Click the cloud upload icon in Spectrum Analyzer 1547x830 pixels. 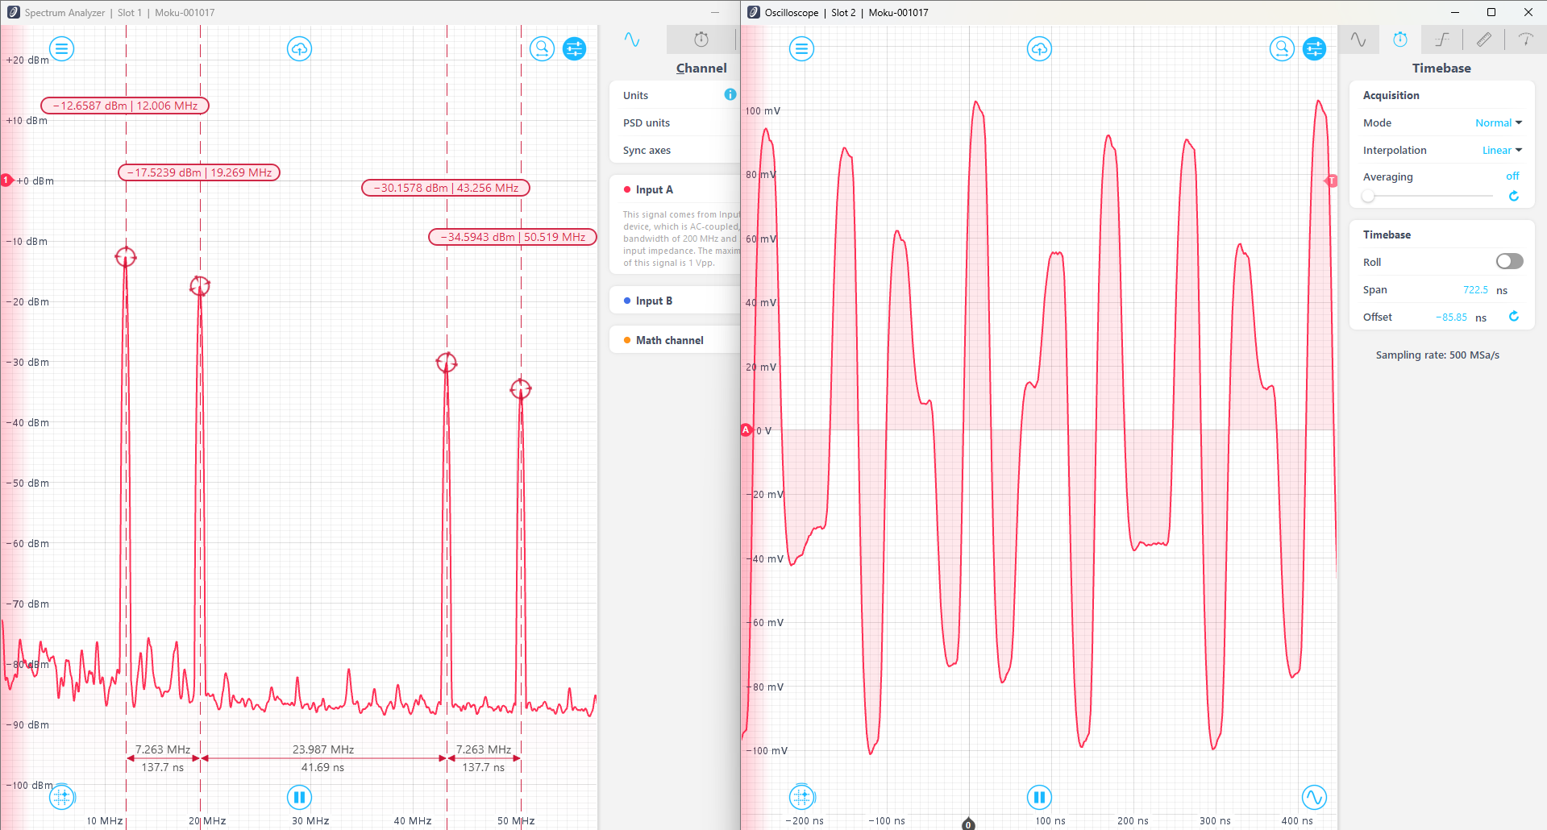coord(299,48)
